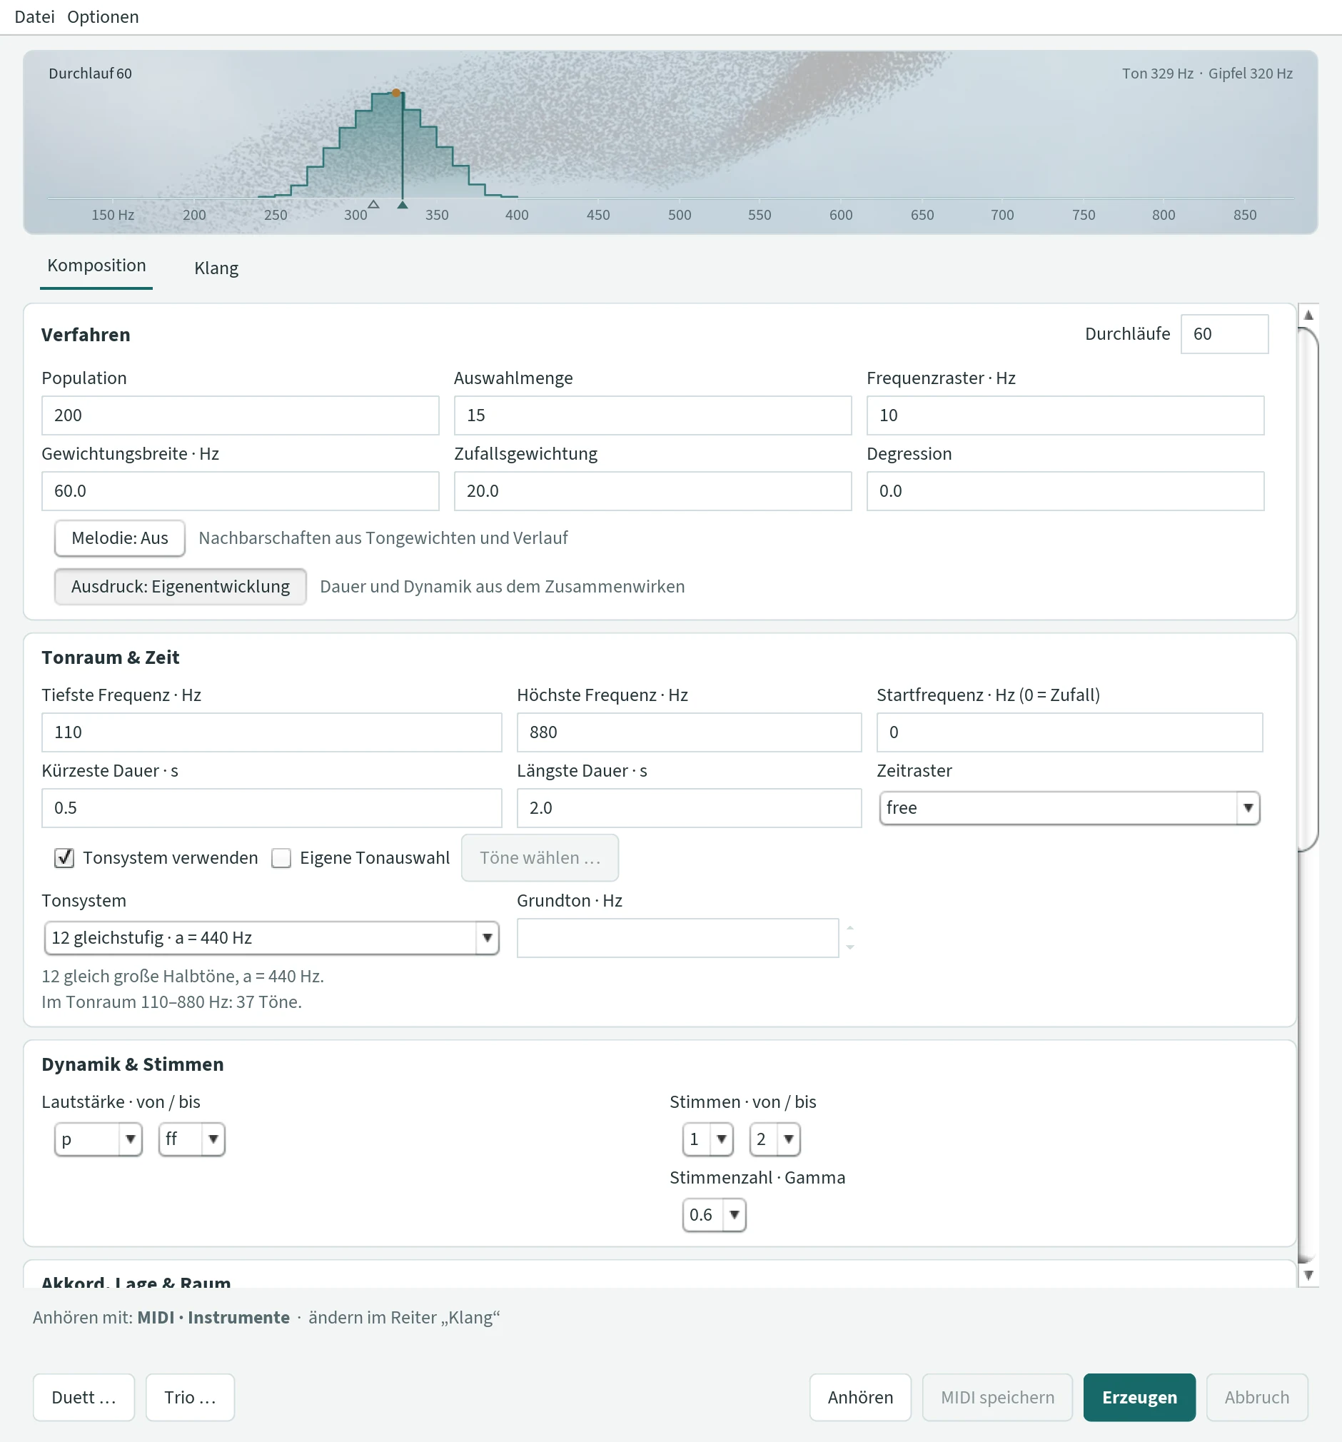Click the Abbruch button
1342x1442 pixels.
pyautogui.click(x=1257, y=1397)
